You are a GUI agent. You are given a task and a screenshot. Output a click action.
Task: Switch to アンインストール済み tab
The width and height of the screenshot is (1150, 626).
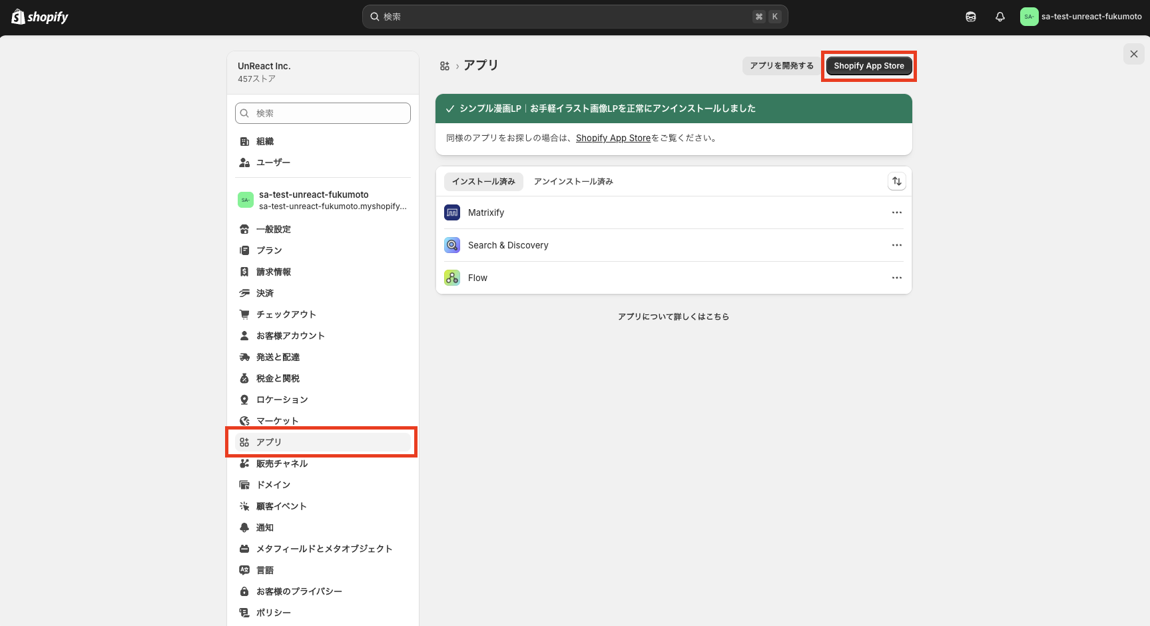573,181
